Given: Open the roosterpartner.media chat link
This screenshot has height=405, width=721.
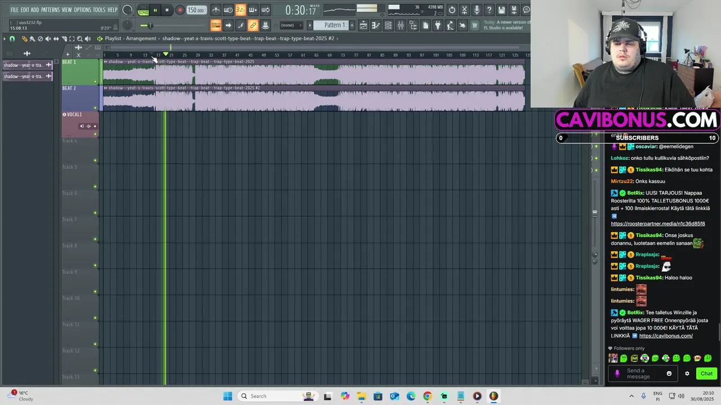Looking at the screenshot, I should click(658, 223).
